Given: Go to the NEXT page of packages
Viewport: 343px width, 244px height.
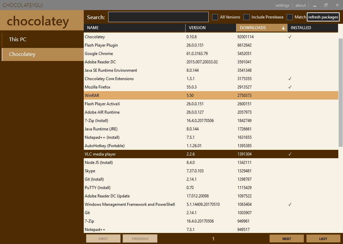Looking at the screenshot, I should (287, 239).
